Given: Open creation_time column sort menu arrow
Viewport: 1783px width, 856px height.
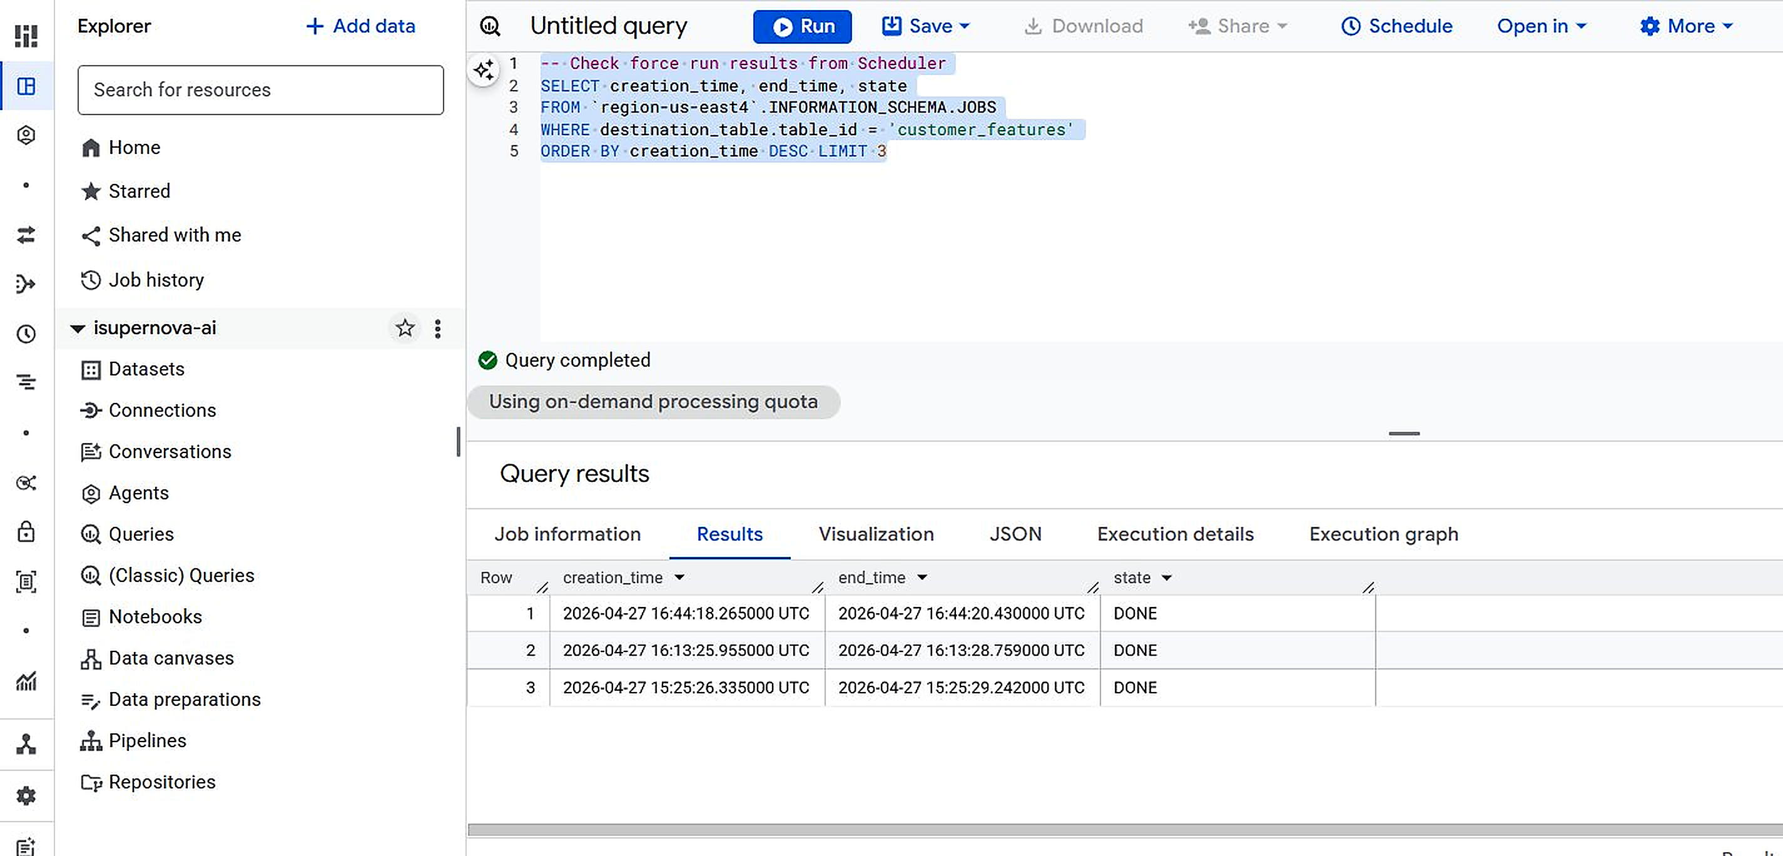Looking at the screenshot, I should click(x=679, y=578).
